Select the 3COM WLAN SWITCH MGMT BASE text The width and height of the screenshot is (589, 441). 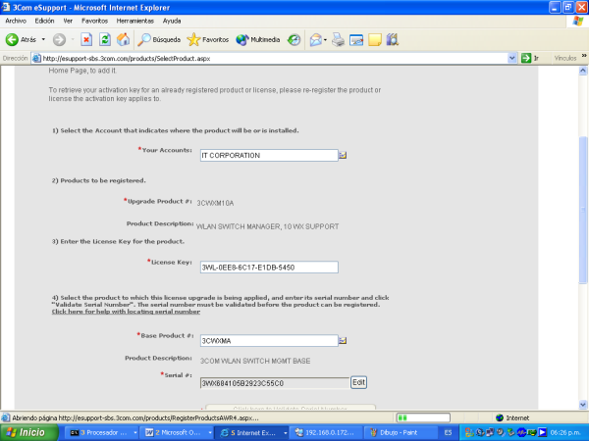(255, 361)
